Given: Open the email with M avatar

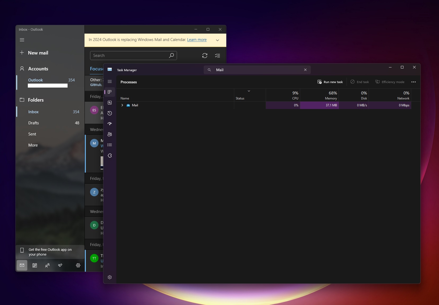Looking at the screenshot, I should [x=94, y=154].
